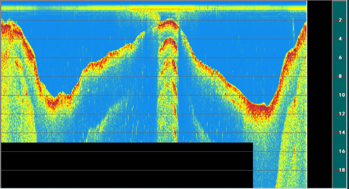Click the 16 depth scale label
This screenshot has height=189, width=349.
coord(342,151)
